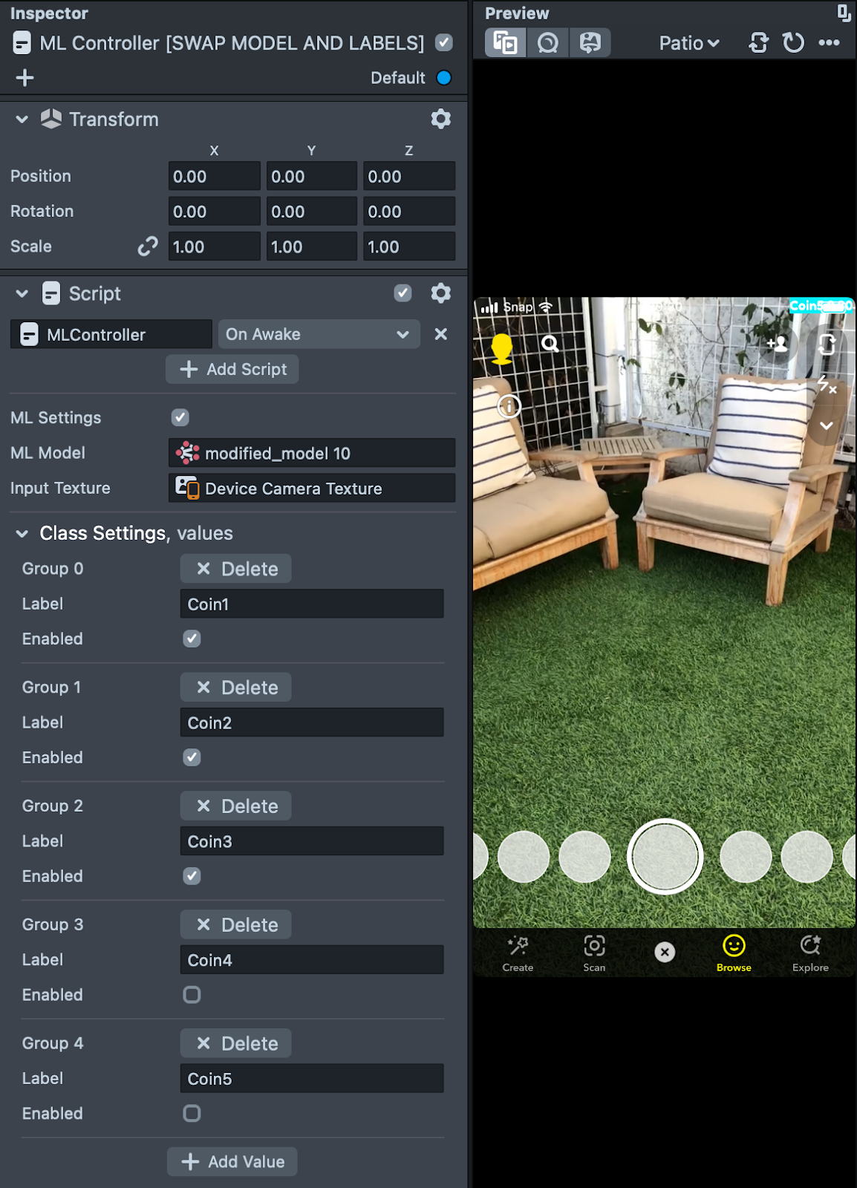Pop out the Preview panel icon

tap(844, 13)
